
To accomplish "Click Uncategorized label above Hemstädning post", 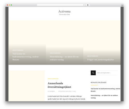I will 55,53.
